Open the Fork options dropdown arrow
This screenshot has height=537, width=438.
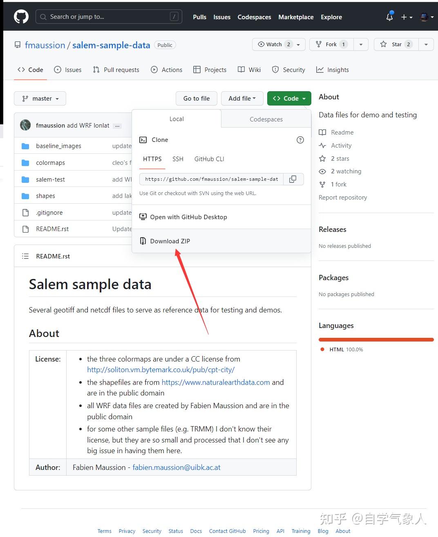point(361,44)
